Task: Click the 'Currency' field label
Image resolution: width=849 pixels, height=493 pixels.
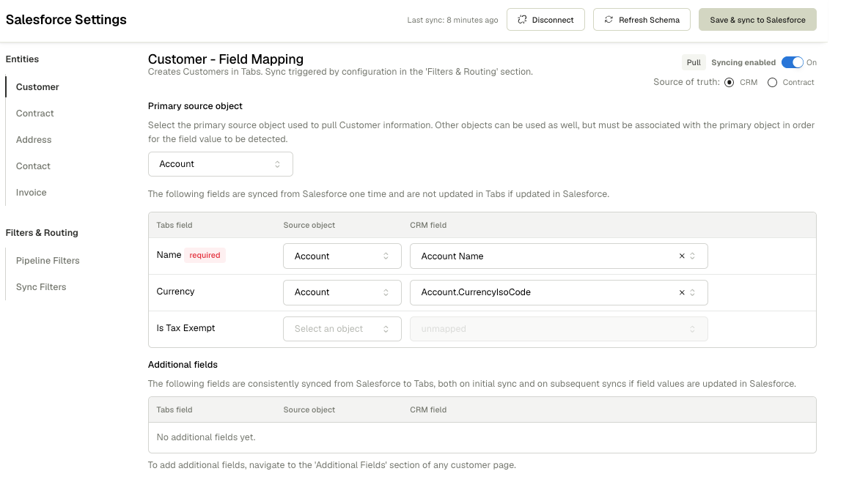Action: (x=175, y=291)
